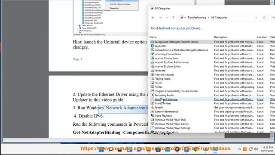This screenshot has height=155, width=275.
Task: Click scroll-down arrow of document scrollbar
Action: pyautogui.click(x=272, y=136)
